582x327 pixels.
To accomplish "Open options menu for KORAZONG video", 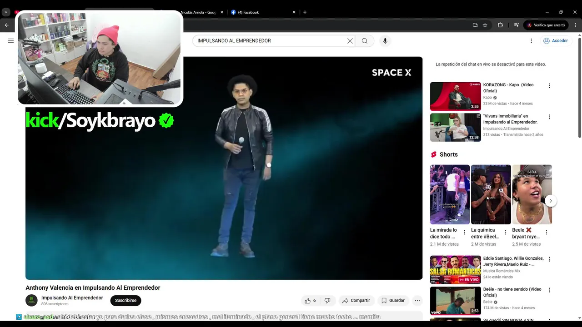I will [x=549, y=86].
